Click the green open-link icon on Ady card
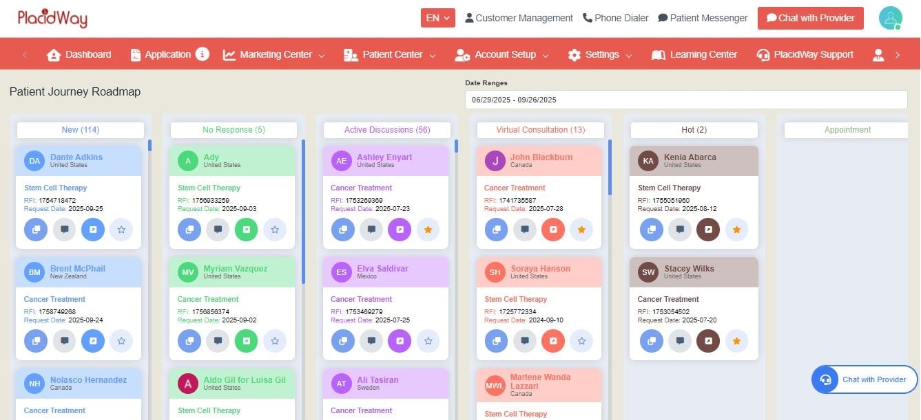 [246, 230]
